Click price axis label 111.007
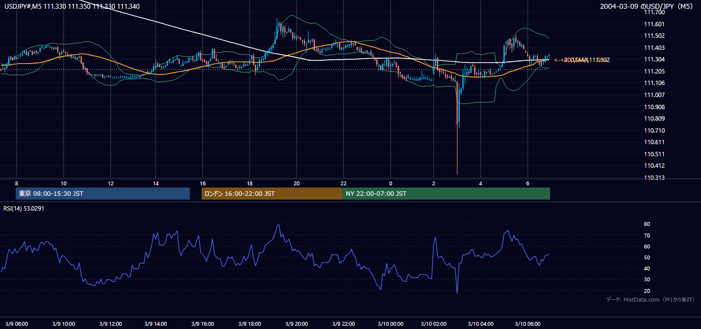 pyautogui.click(x=654, y=95)
